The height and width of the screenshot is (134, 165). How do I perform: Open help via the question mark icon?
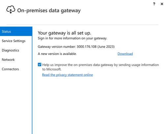pyautogui.click(x=154, y=4)
